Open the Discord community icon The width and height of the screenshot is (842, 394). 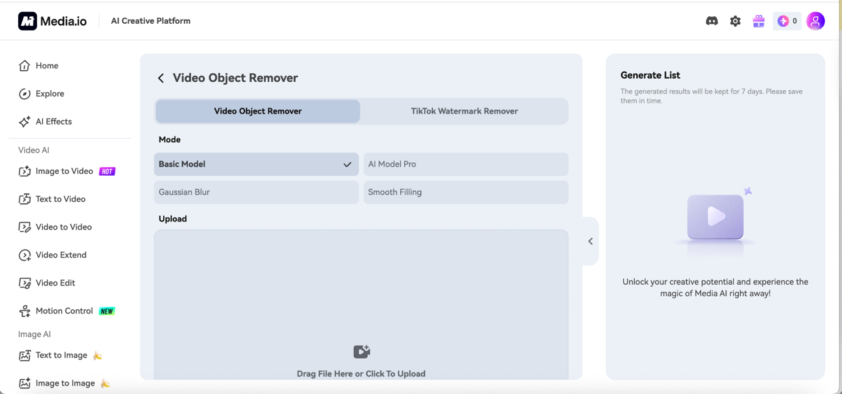pos(712,20)
